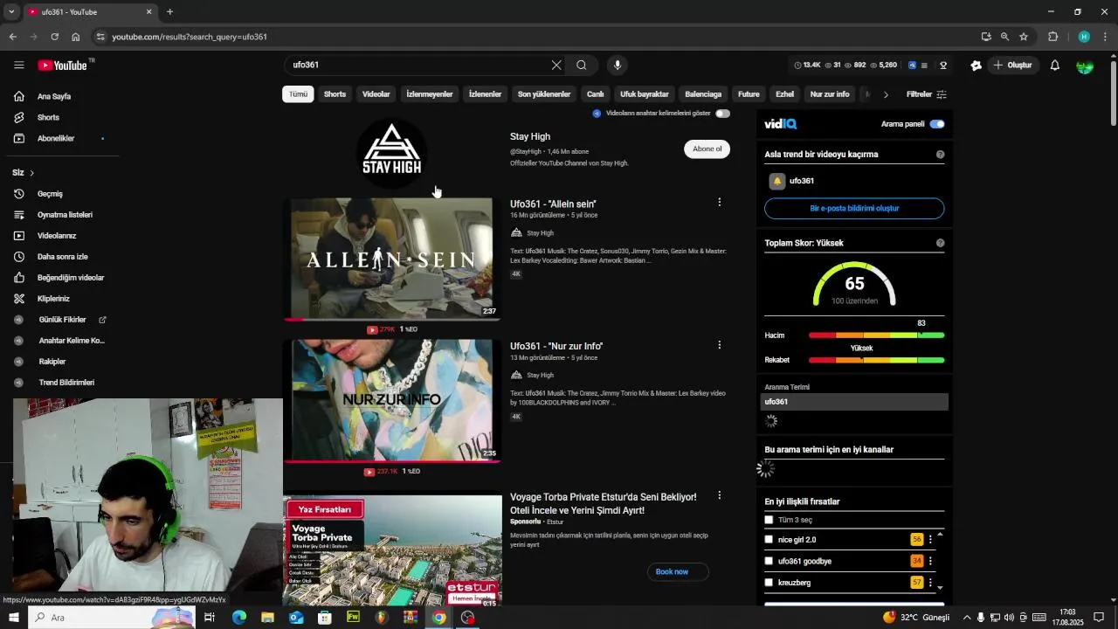Screen dimensions: 1118x629
Task: Open Adobe Fireworks from the taskbar
Action: point(353,618)
